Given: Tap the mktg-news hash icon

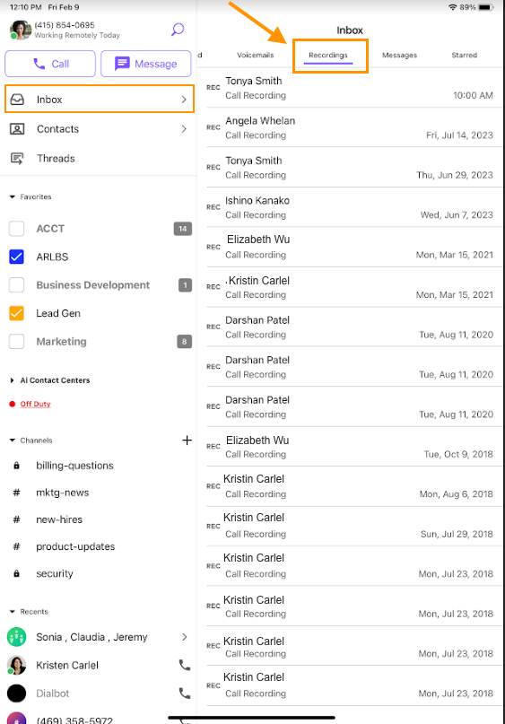Looking at the screenshot, I should pyautogui.click(x=17, y=493).
